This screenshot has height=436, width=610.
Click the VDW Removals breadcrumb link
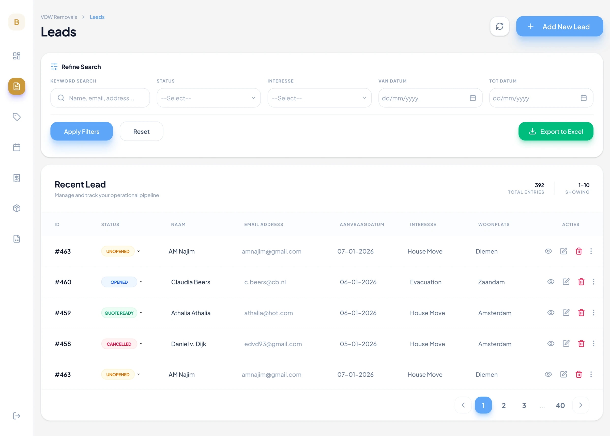59,17
